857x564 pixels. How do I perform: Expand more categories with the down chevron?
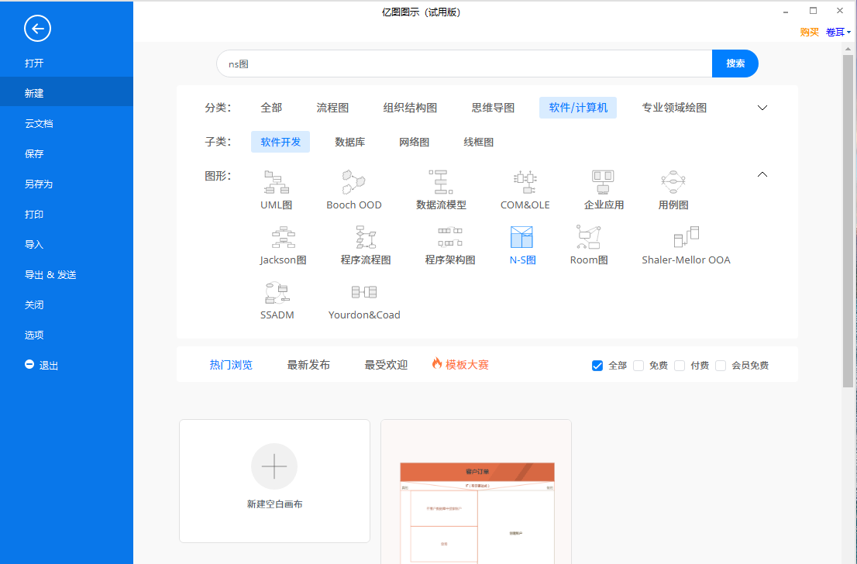[762, 108]
